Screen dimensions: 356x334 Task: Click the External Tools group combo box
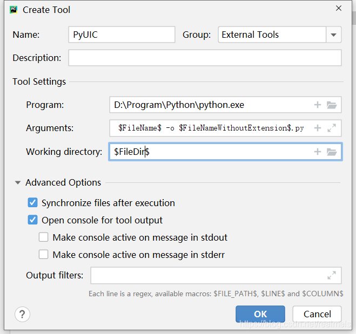(x=280, y=35)
